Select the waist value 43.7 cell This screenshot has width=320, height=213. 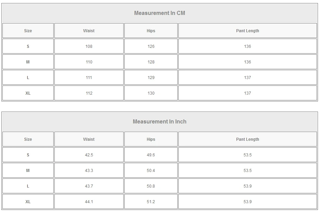[89, 186]
